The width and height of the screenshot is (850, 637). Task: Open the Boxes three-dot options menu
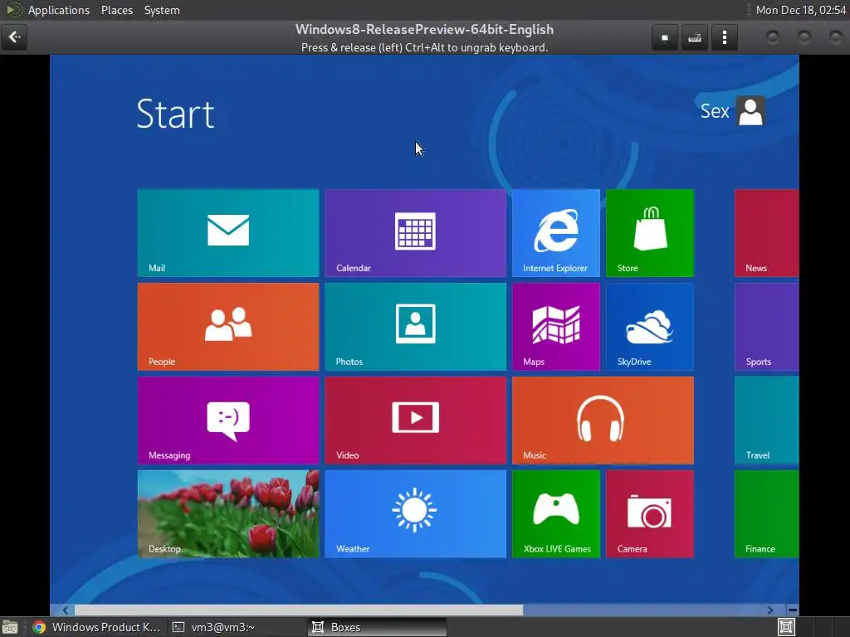724,38
